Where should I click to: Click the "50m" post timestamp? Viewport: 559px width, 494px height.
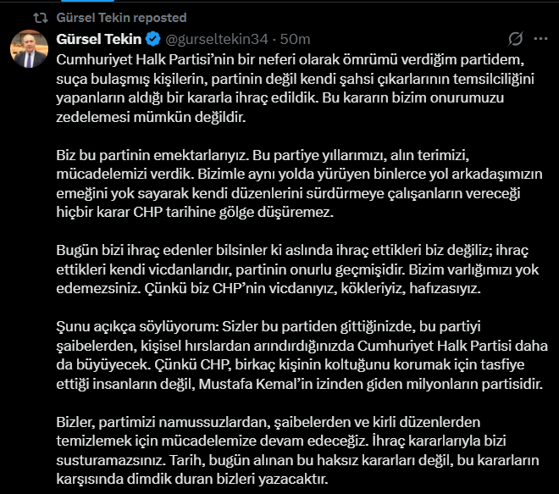click(x=295, y=39)
